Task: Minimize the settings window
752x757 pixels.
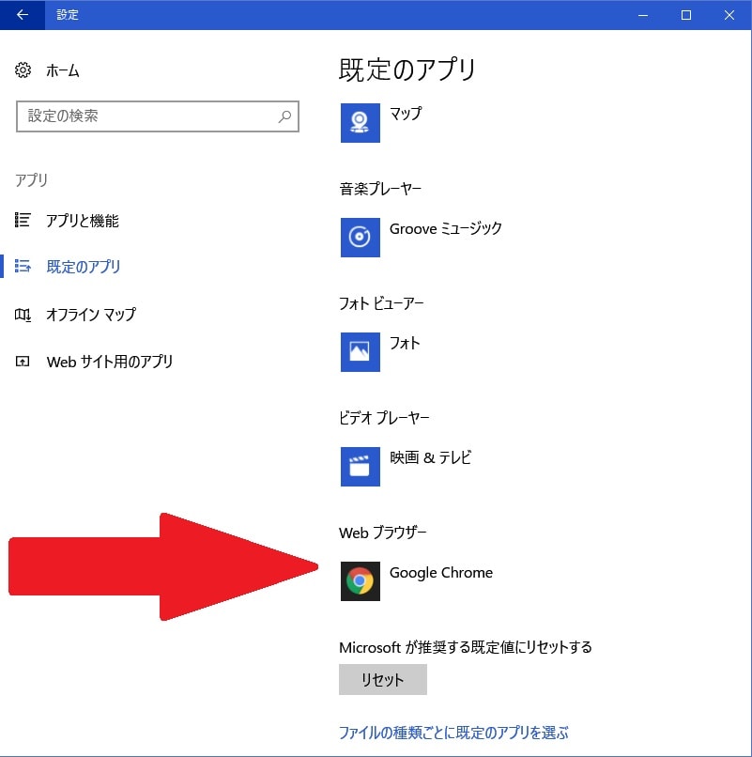Action: pos(643,15)
